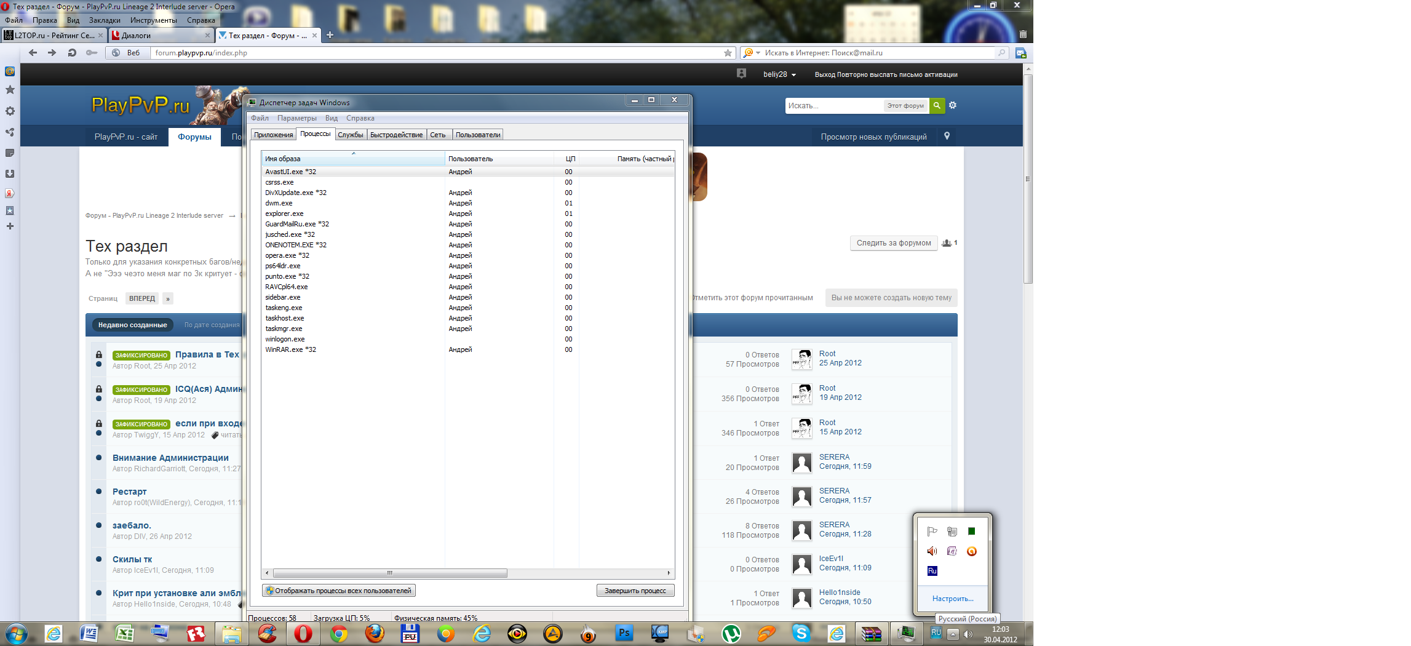This screenshot has width=1411, height=646.
Task: Click Opera's forward navigation arrow
Action: click(x=52, y=53)
